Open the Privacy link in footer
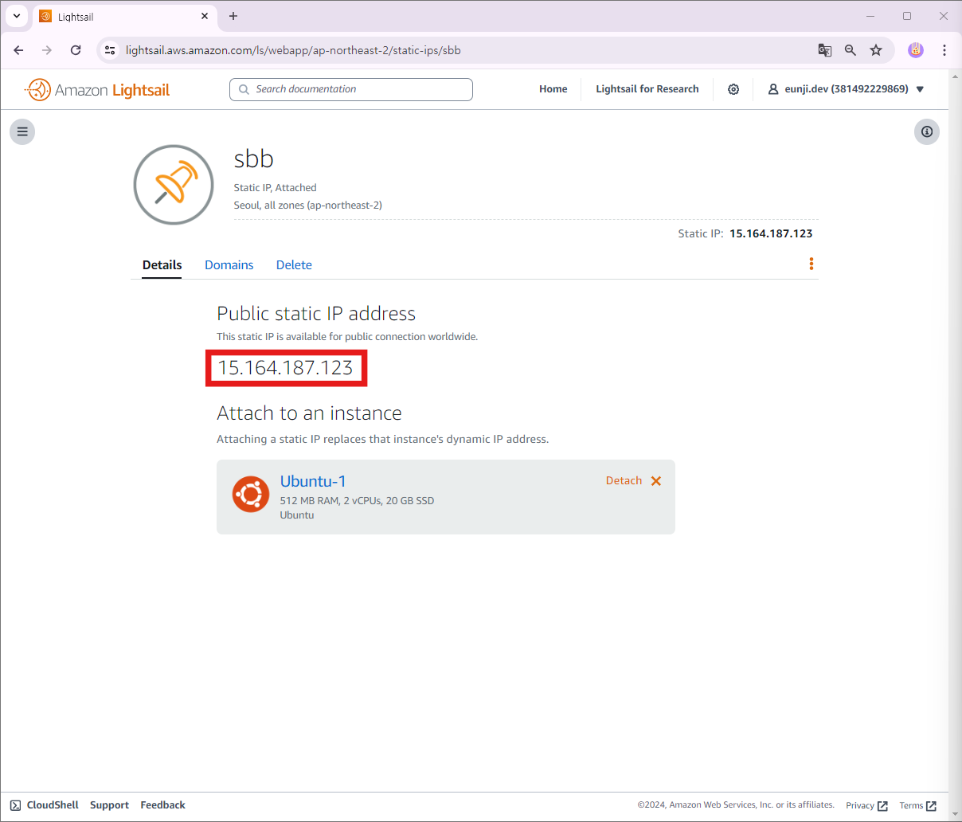This screenshot has height=822, width=962. 866,805
